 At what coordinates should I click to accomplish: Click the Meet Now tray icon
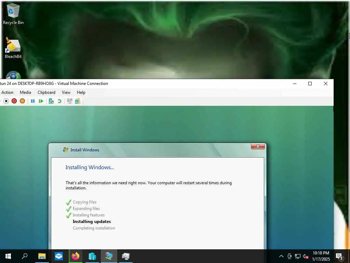(x=290, y=256)
